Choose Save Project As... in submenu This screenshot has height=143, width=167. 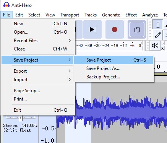(113, 68)
